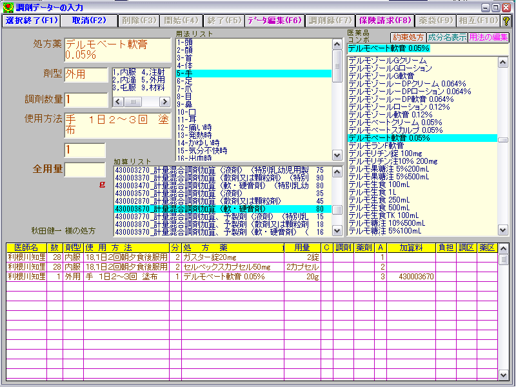This screenshot has width=516, height=387.
Task: Select デルモリチン錠 100mg in drug list
Action: (422, 154)
